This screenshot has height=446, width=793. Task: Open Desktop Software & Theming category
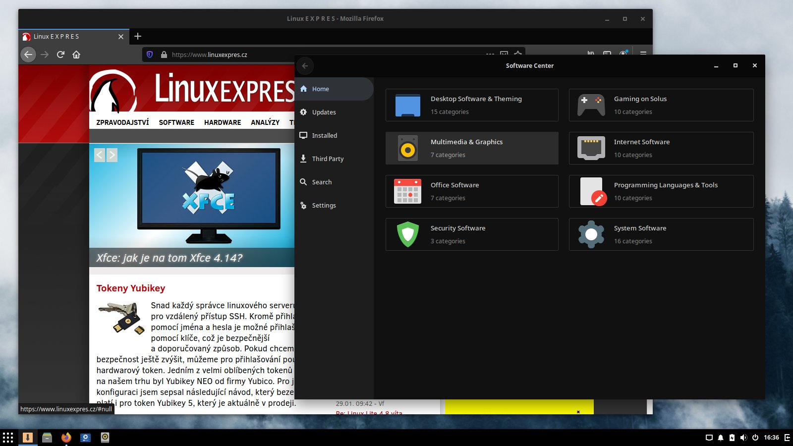(472, 105)
